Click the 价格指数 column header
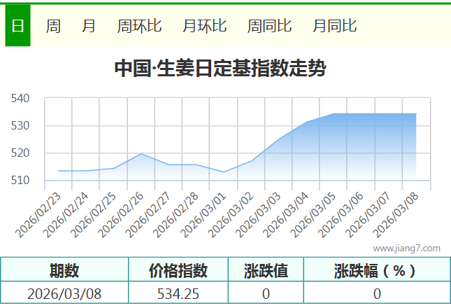Viewport: 451px width, 308px height. (x=178, y=270)
